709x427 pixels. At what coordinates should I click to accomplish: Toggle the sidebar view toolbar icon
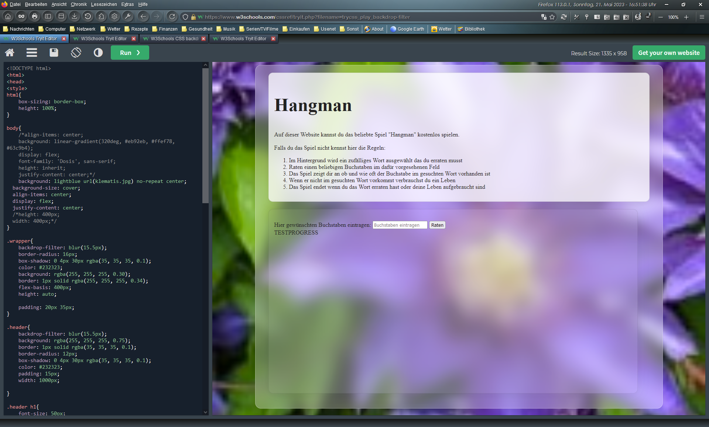[x=48, y=17]
